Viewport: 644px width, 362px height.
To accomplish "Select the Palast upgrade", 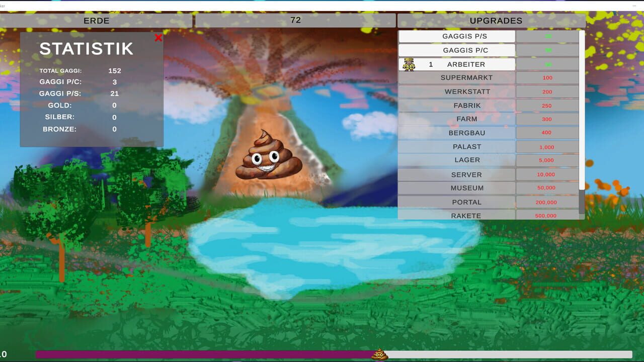I will (x=457, y=147).
